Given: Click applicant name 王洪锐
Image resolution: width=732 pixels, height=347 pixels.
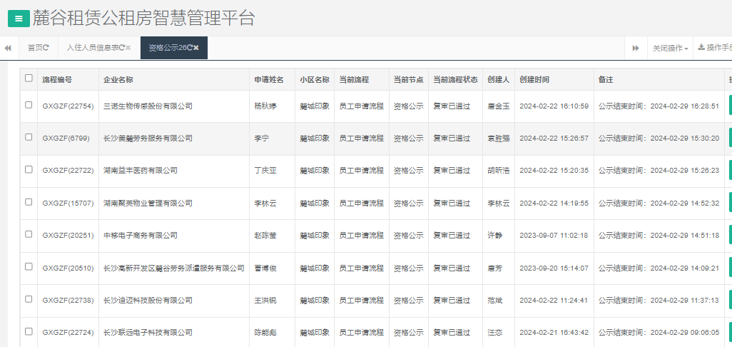Looking at the screenshot, I should coord(265,301).
